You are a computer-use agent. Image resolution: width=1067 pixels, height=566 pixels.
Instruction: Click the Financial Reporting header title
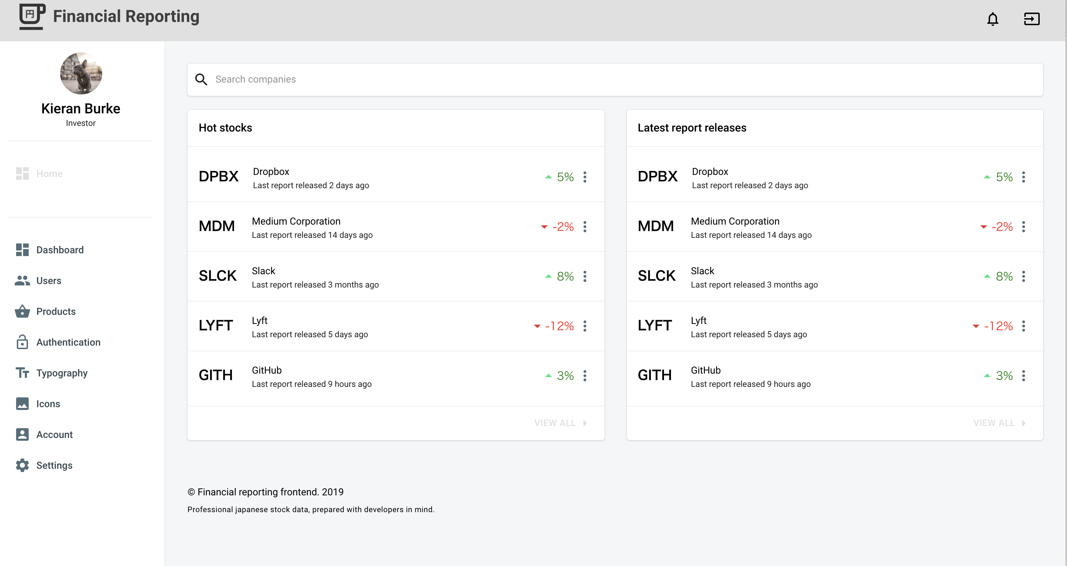(126, 16)
